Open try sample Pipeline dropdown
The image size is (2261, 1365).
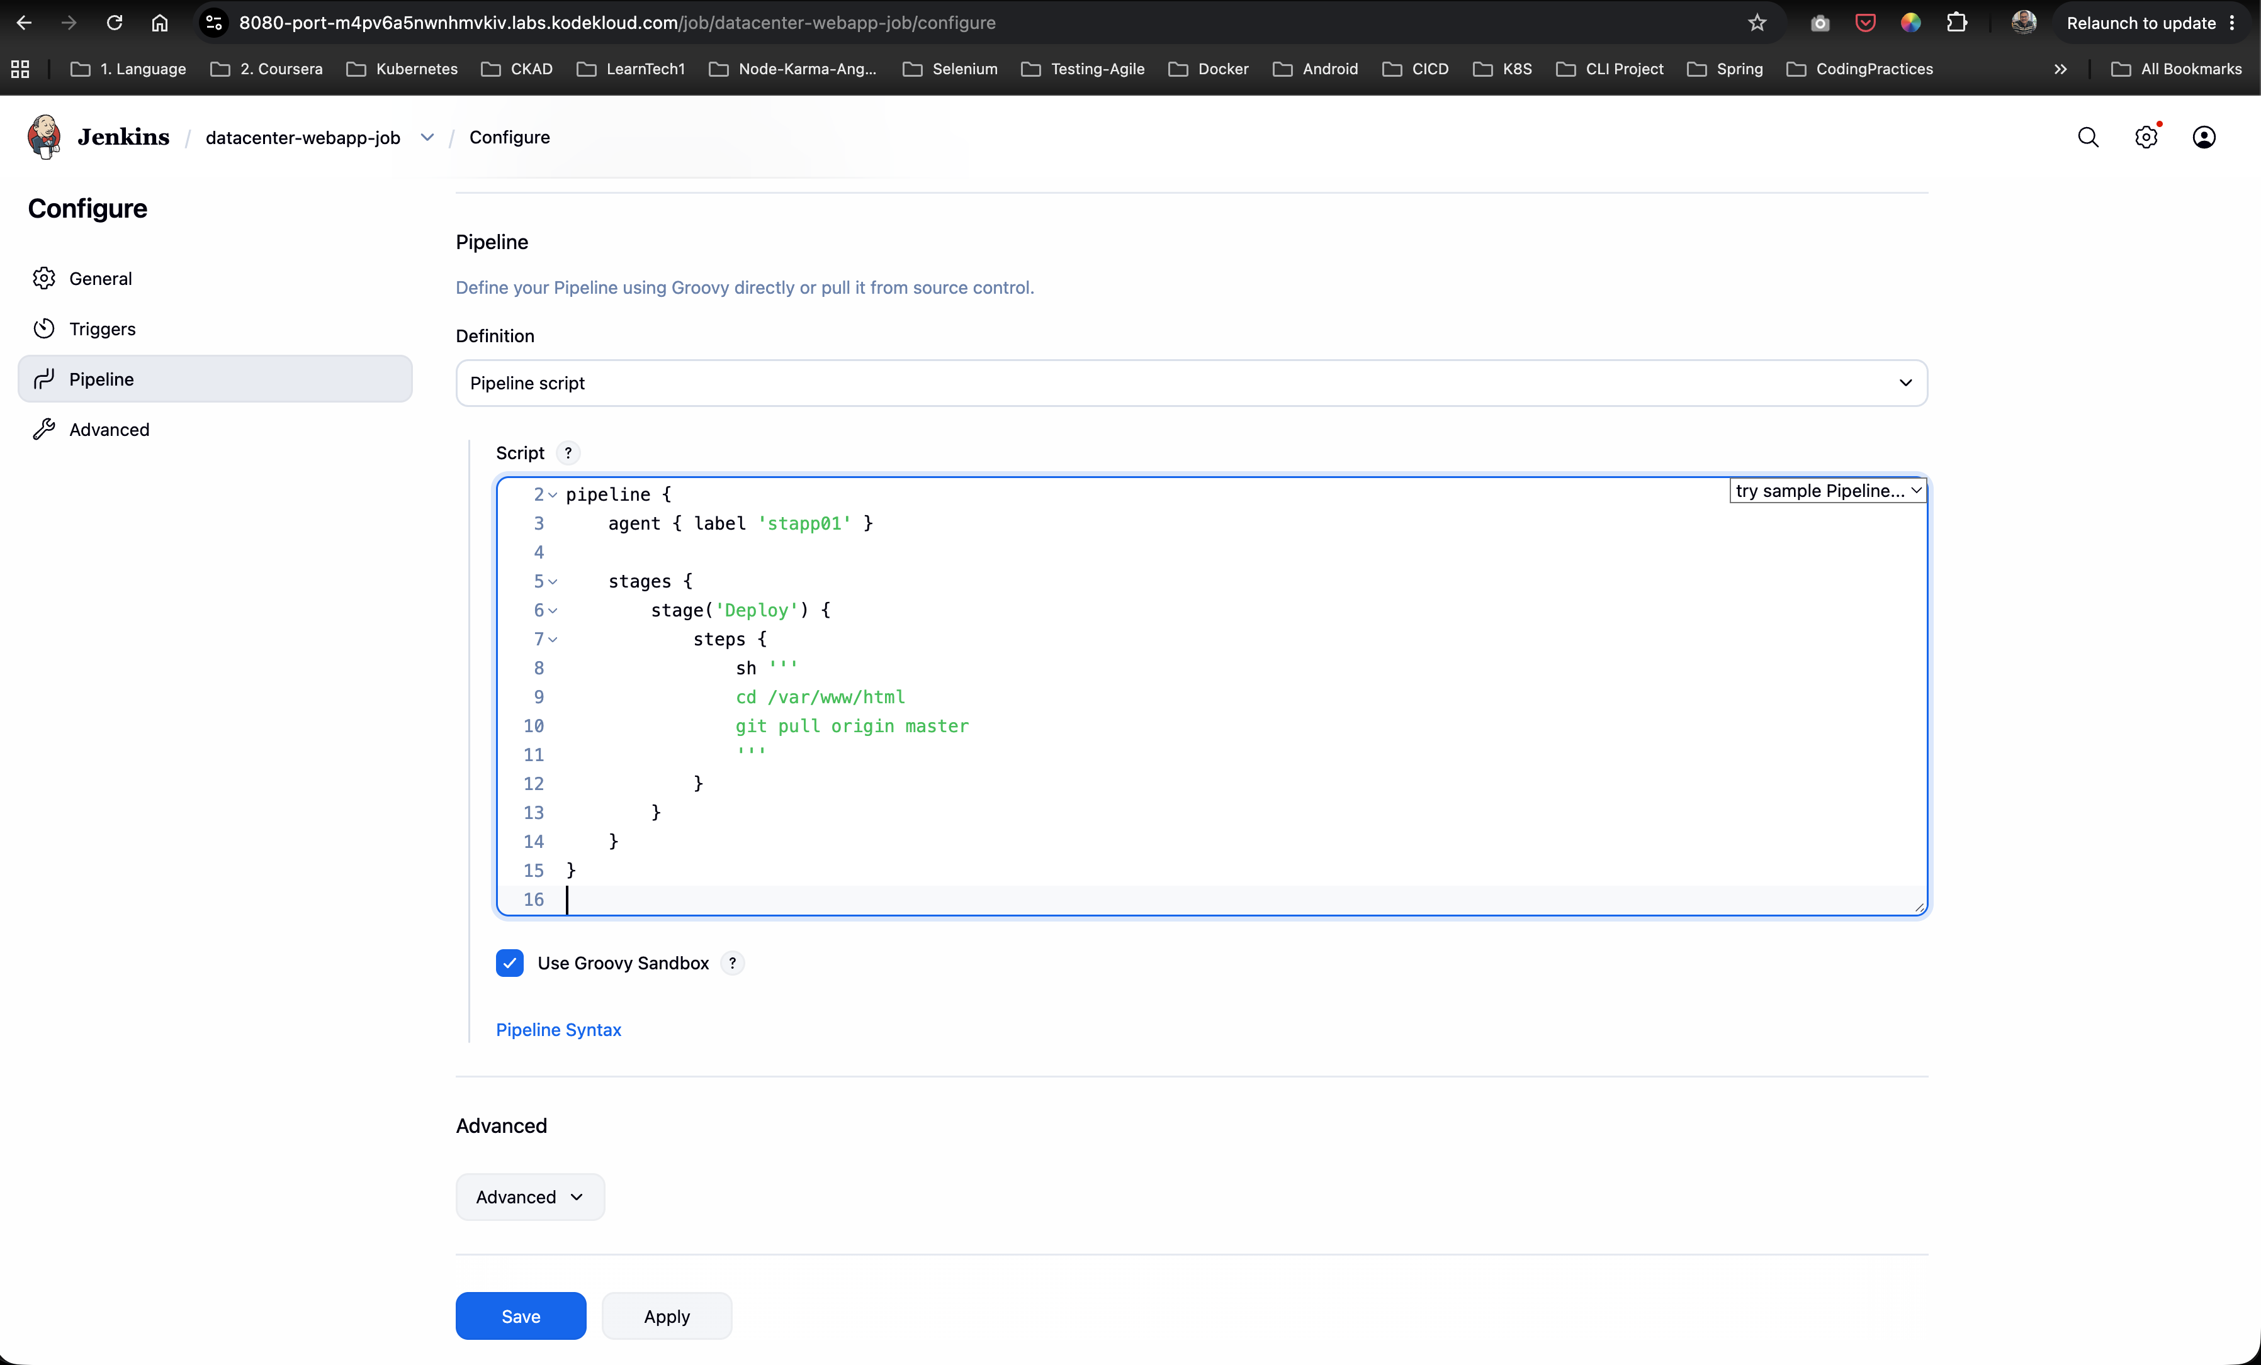pos(1828,491)
